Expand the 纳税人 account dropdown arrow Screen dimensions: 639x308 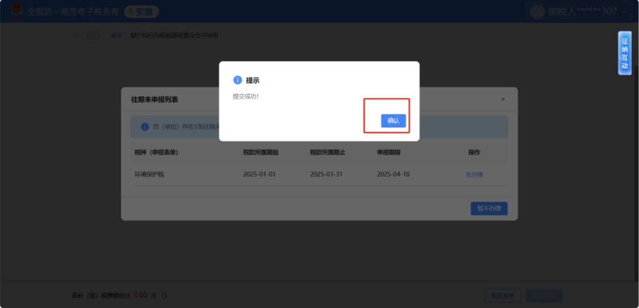pos(624,12)
